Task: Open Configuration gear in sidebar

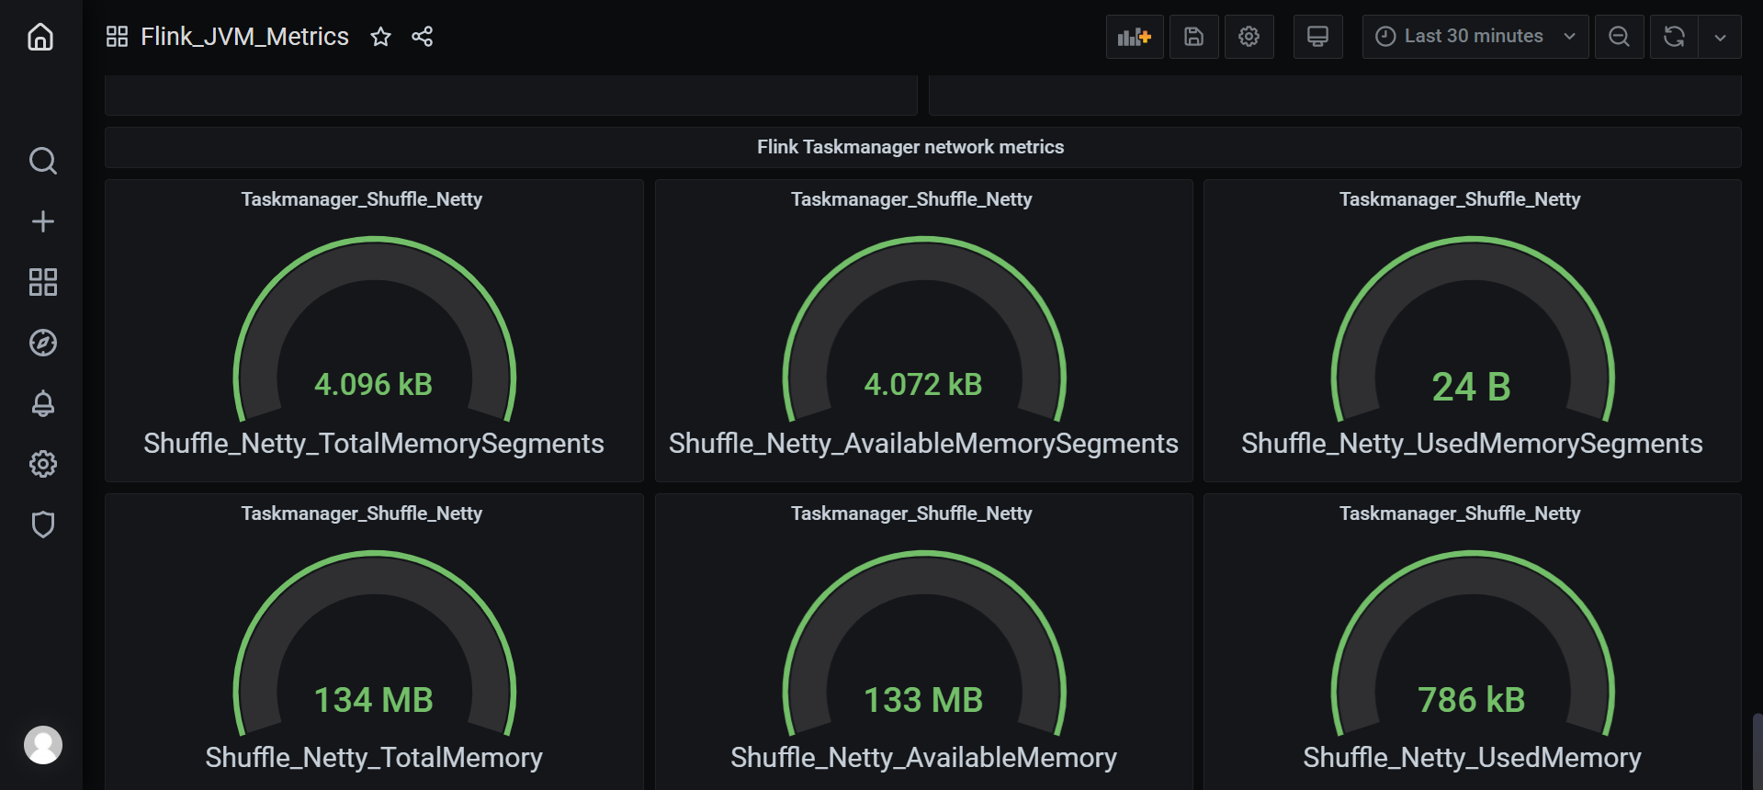Action: point(42,464)
